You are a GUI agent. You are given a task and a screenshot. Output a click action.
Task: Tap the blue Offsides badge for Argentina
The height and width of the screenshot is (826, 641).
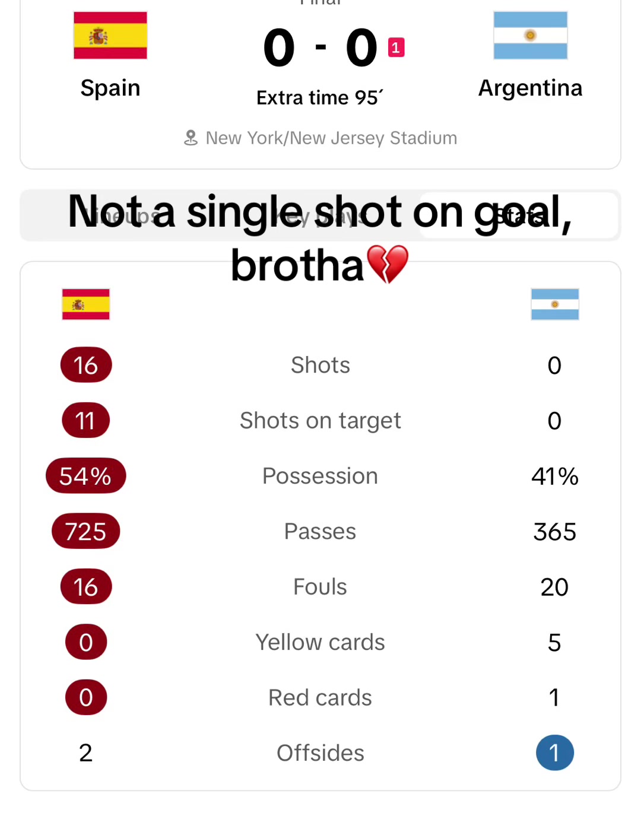pos(555,753)
